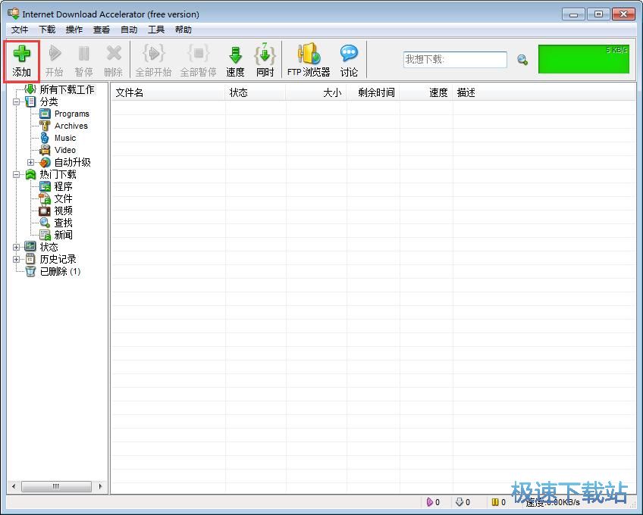Viewport: 643px width, 515px height.
Task: Click the magnifier search icon beside search box
Action: tap(522, 60)
